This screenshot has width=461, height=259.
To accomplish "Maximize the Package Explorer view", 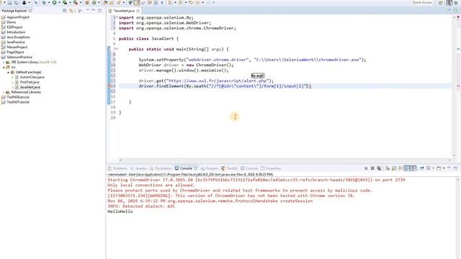I will tap(99, 10).
